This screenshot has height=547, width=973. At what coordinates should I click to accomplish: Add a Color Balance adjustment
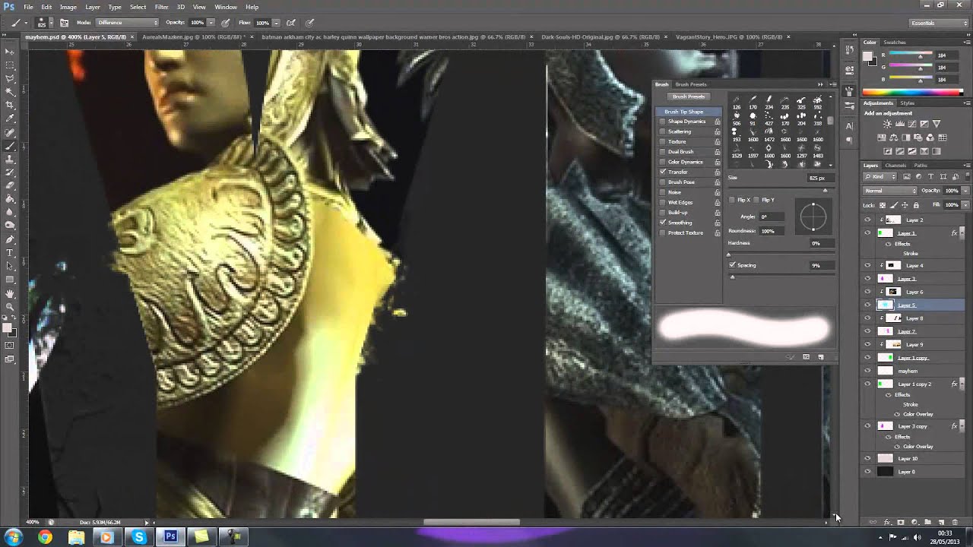895,138
